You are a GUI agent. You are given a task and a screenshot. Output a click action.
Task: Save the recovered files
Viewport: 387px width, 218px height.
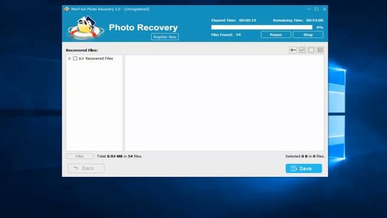[x=304, y=168]
